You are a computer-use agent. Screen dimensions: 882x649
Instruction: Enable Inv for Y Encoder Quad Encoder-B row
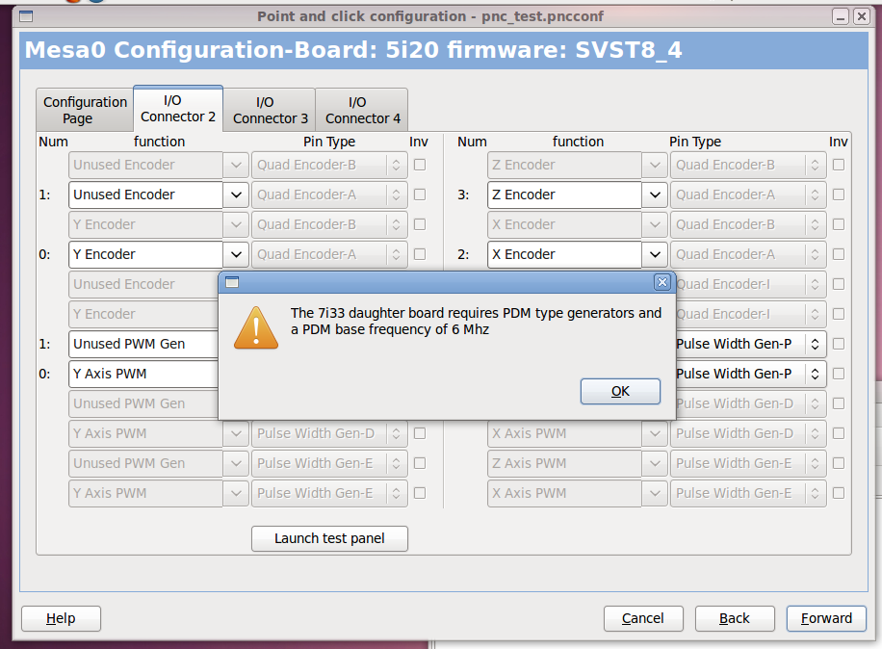pos(420,224)
